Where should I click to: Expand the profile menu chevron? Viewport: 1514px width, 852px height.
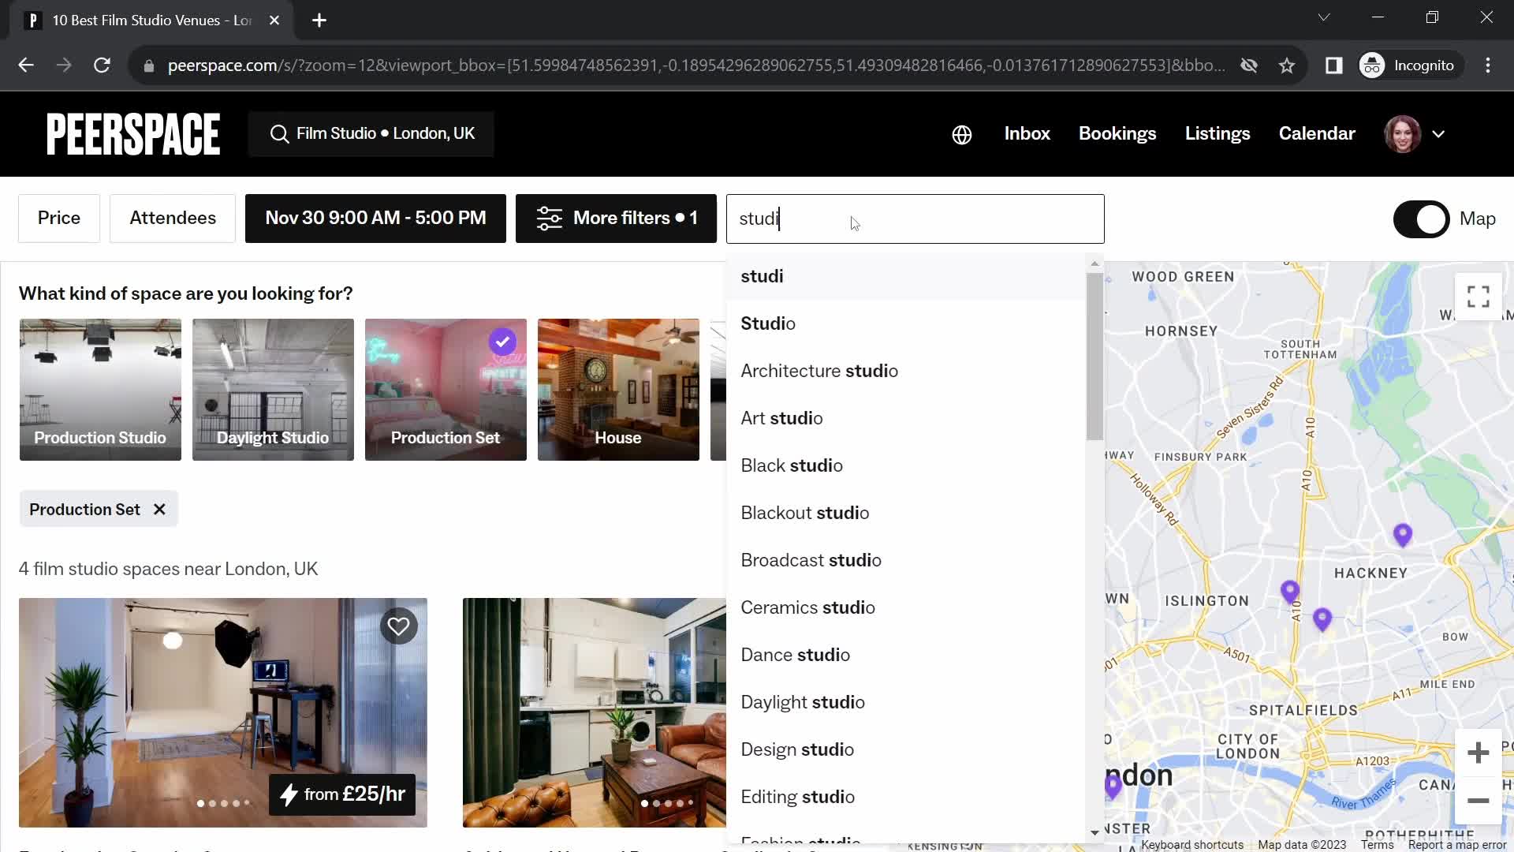point(1438,134)
